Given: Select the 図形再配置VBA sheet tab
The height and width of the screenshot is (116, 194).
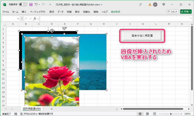Looking at the screenshot, I should pyautogui.click(x=32, y=109).
